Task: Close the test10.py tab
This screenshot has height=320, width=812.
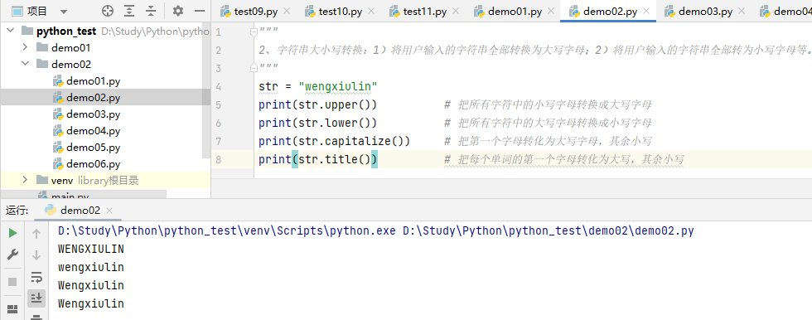Action: (x=371, y=12)
